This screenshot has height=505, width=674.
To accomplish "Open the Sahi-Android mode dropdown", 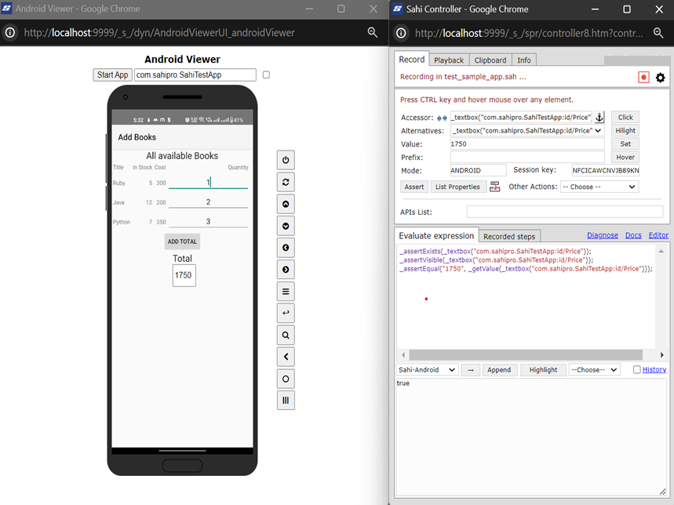I will 428,370.
